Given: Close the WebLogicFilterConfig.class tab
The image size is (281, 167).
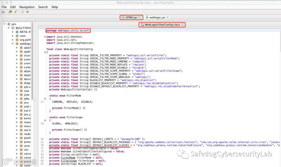Looking at the screenshot, I should click(x=182, y=25).
